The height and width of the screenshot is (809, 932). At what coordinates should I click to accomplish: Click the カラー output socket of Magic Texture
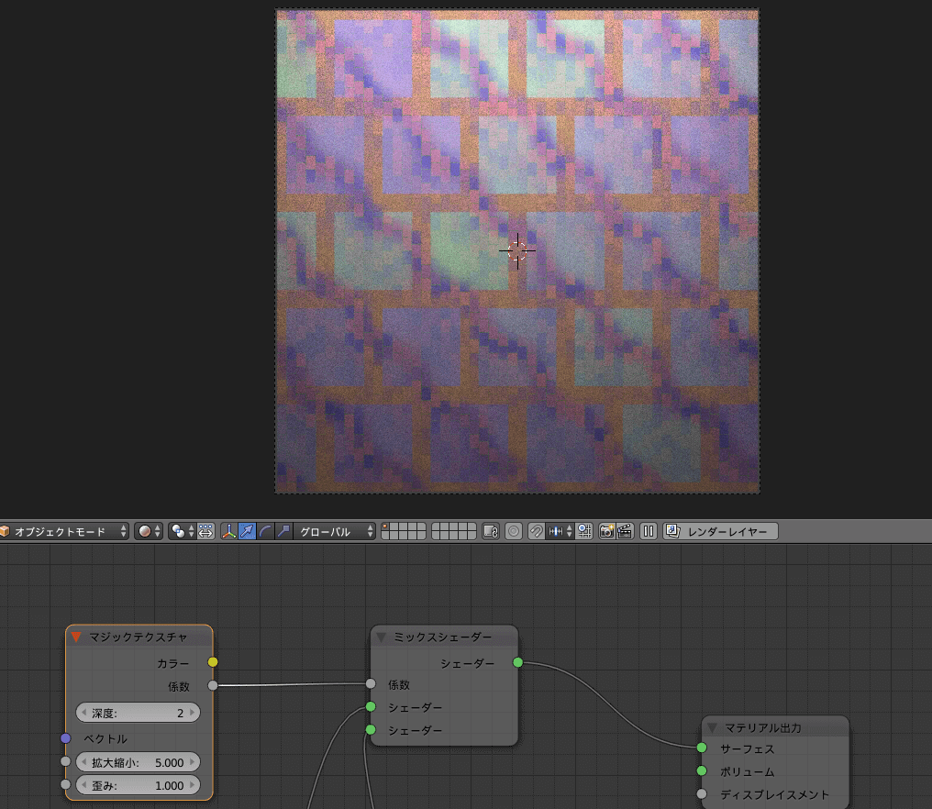pyautogui.click(x=213, y=662)
